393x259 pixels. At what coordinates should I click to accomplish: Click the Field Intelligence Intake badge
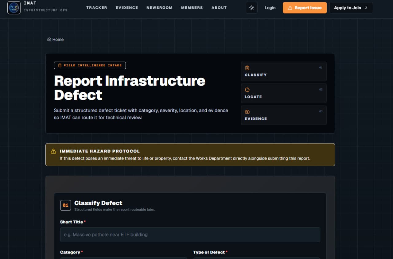coord(90,65)
